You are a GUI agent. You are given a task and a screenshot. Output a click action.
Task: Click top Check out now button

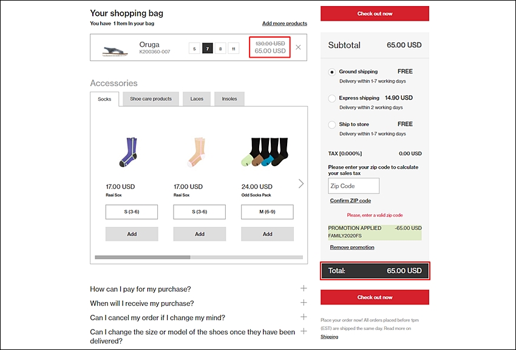(375, 13)
